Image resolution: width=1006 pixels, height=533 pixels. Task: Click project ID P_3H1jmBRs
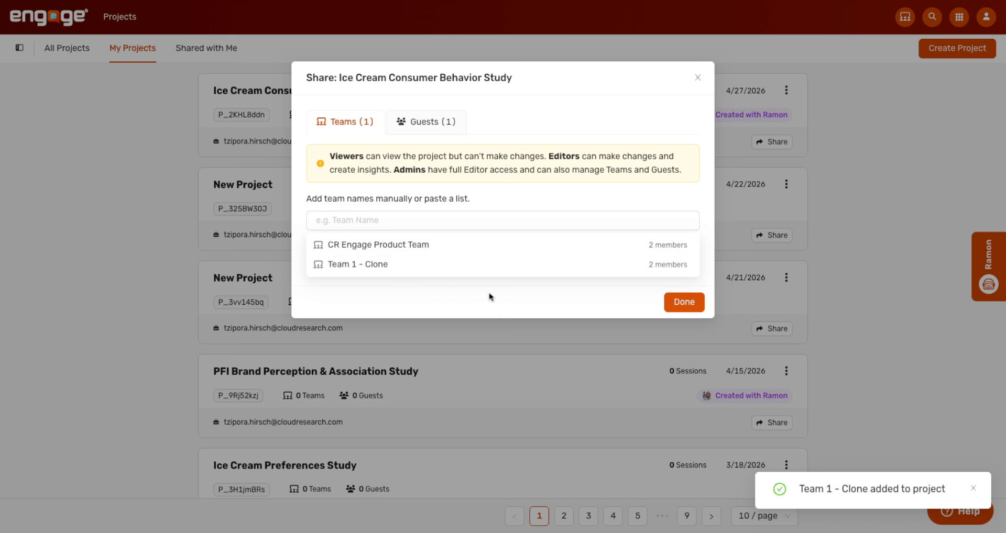(x=242, y=490)
